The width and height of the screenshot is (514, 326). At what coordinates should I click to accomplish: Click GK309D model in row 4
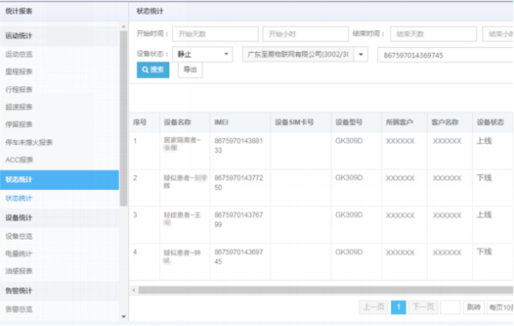(349, 252)
